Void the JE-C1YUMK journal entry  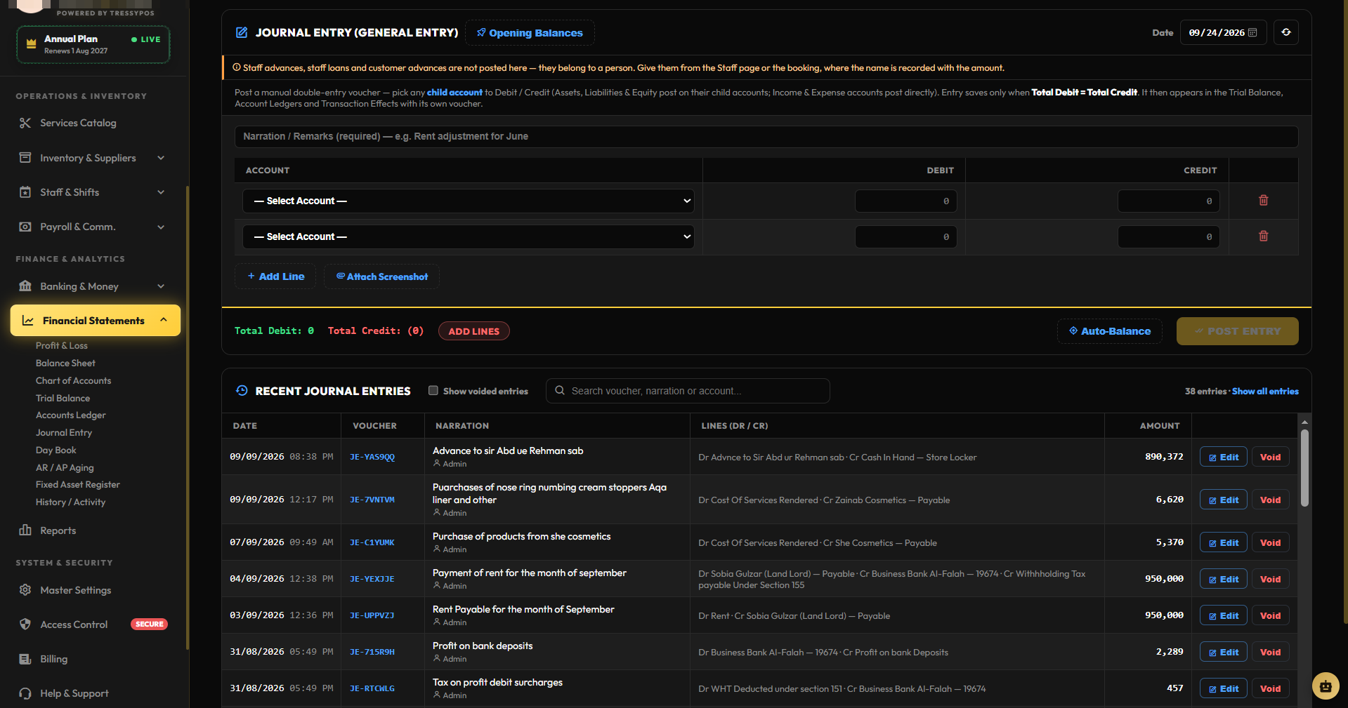(x=1270, y=543)
